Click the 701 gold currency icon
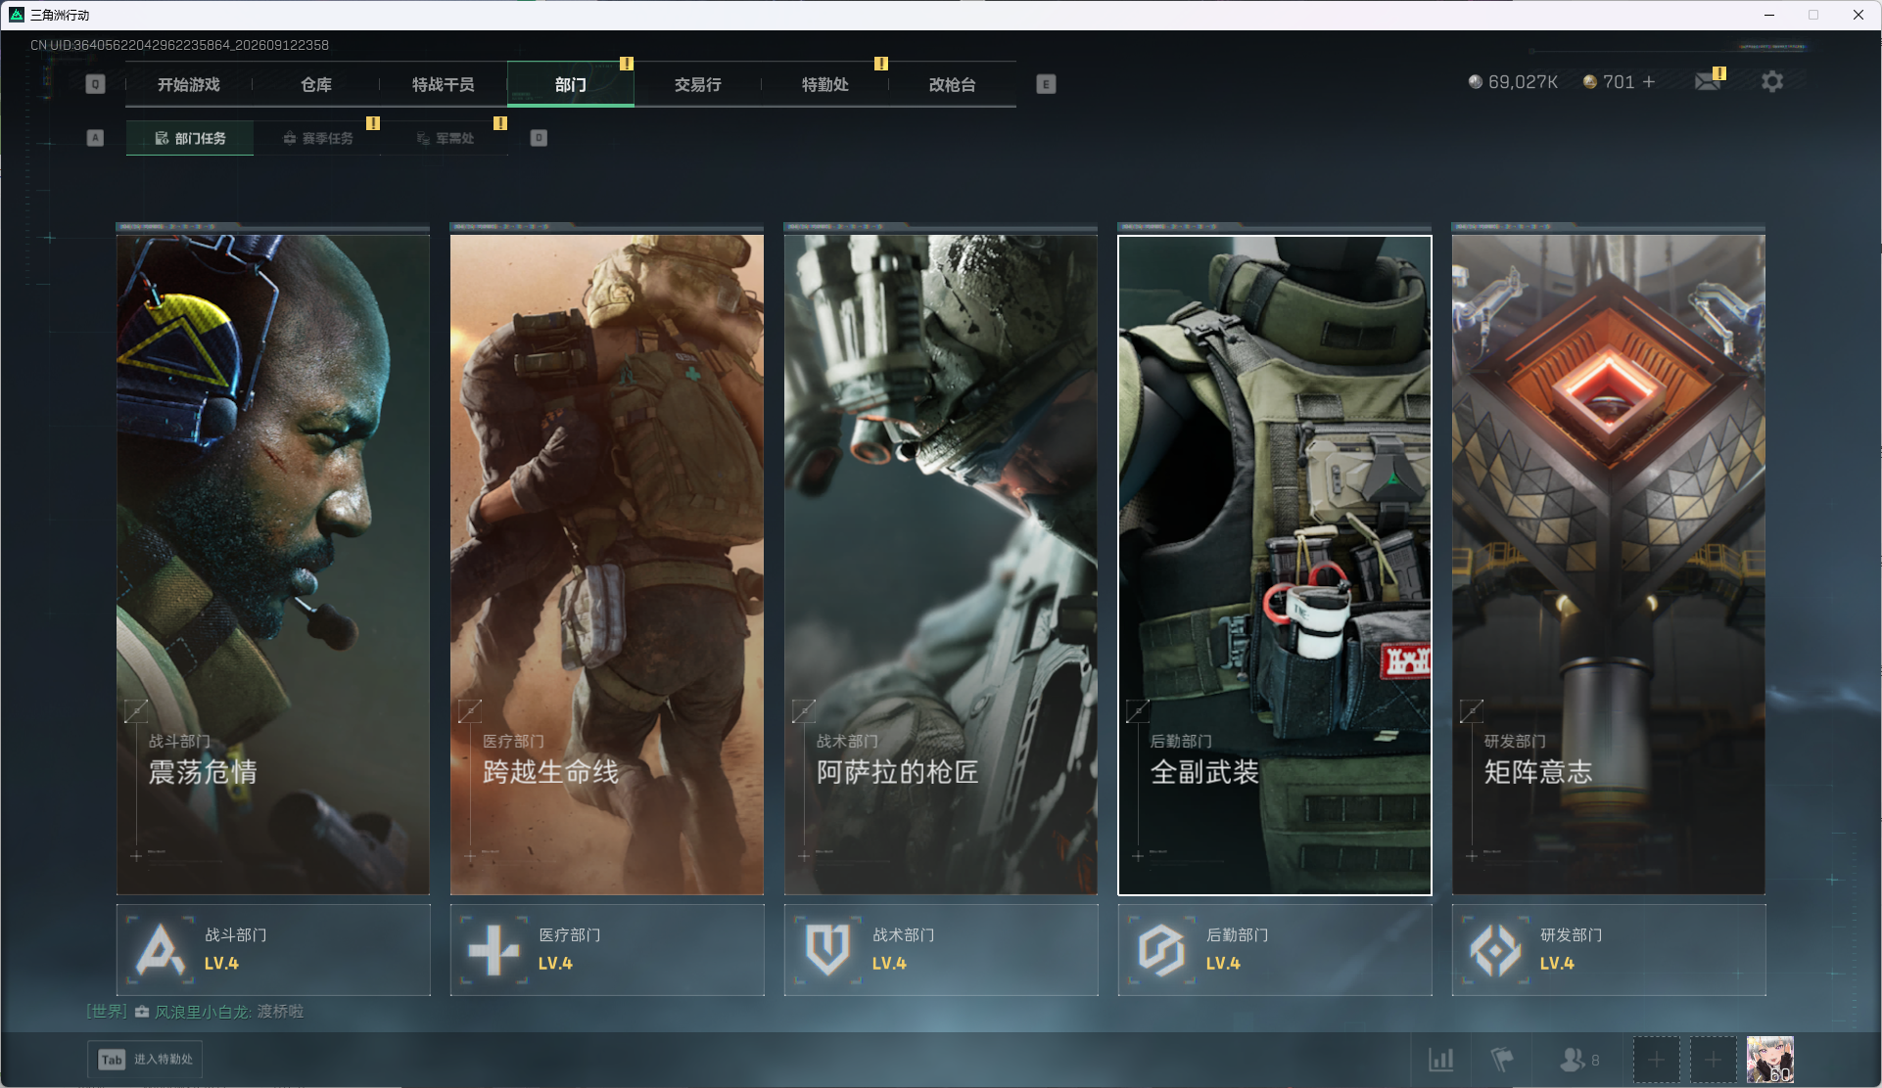The height and width of the screenshot is (1088, 1882). pos(1590,82)
